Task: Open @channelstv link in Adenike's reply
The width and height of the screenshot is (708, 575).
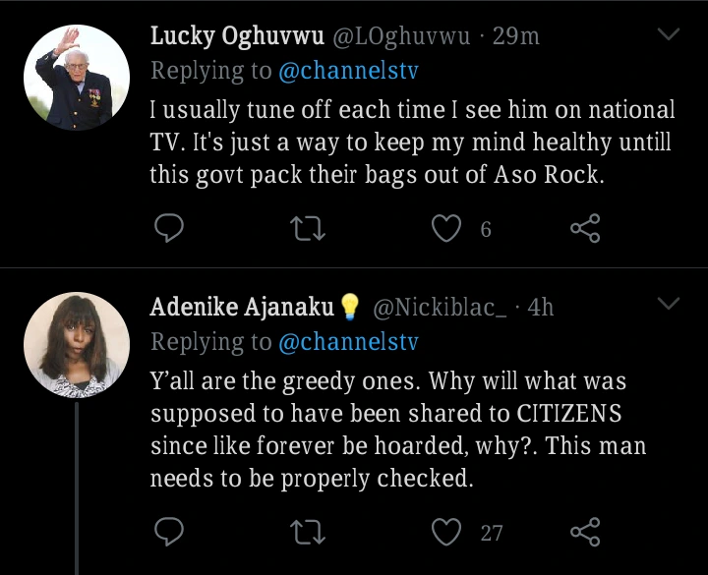Action: tap(348, 341)
